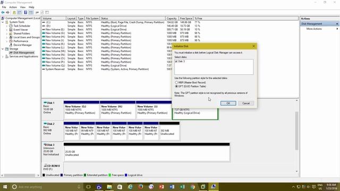
Task: Click the Forward arrow toolbar icon
Action: pyautogui.click(x=8, y=12)
